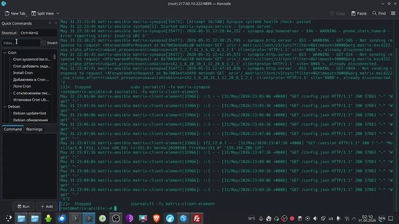The width and height of the screenshot is (399, 224).
Task: Click the show desktop button
Action: 391,218
